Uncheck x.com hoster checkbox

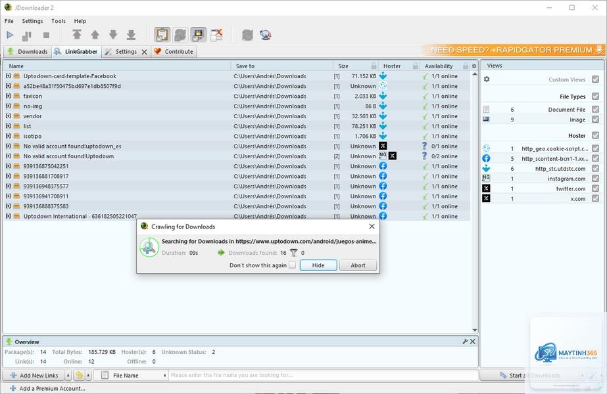(595, 198)
